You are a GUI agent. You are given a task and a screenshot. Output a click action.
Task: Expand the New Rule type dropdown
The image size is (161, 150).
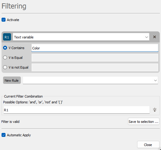[x=90, y=80]
